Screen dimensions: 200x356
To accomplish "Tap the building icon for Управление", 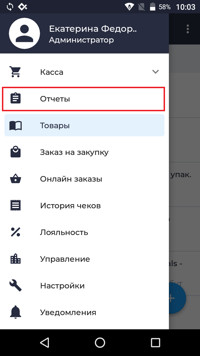I will pos(16,259).
